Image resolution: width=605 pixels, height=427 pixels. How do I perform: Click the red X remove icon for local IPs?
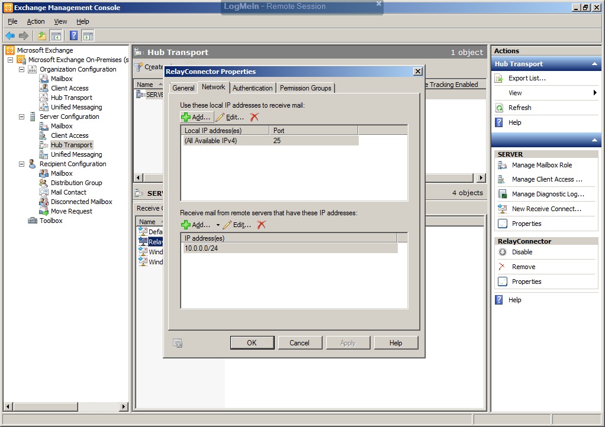pos(255,117)
